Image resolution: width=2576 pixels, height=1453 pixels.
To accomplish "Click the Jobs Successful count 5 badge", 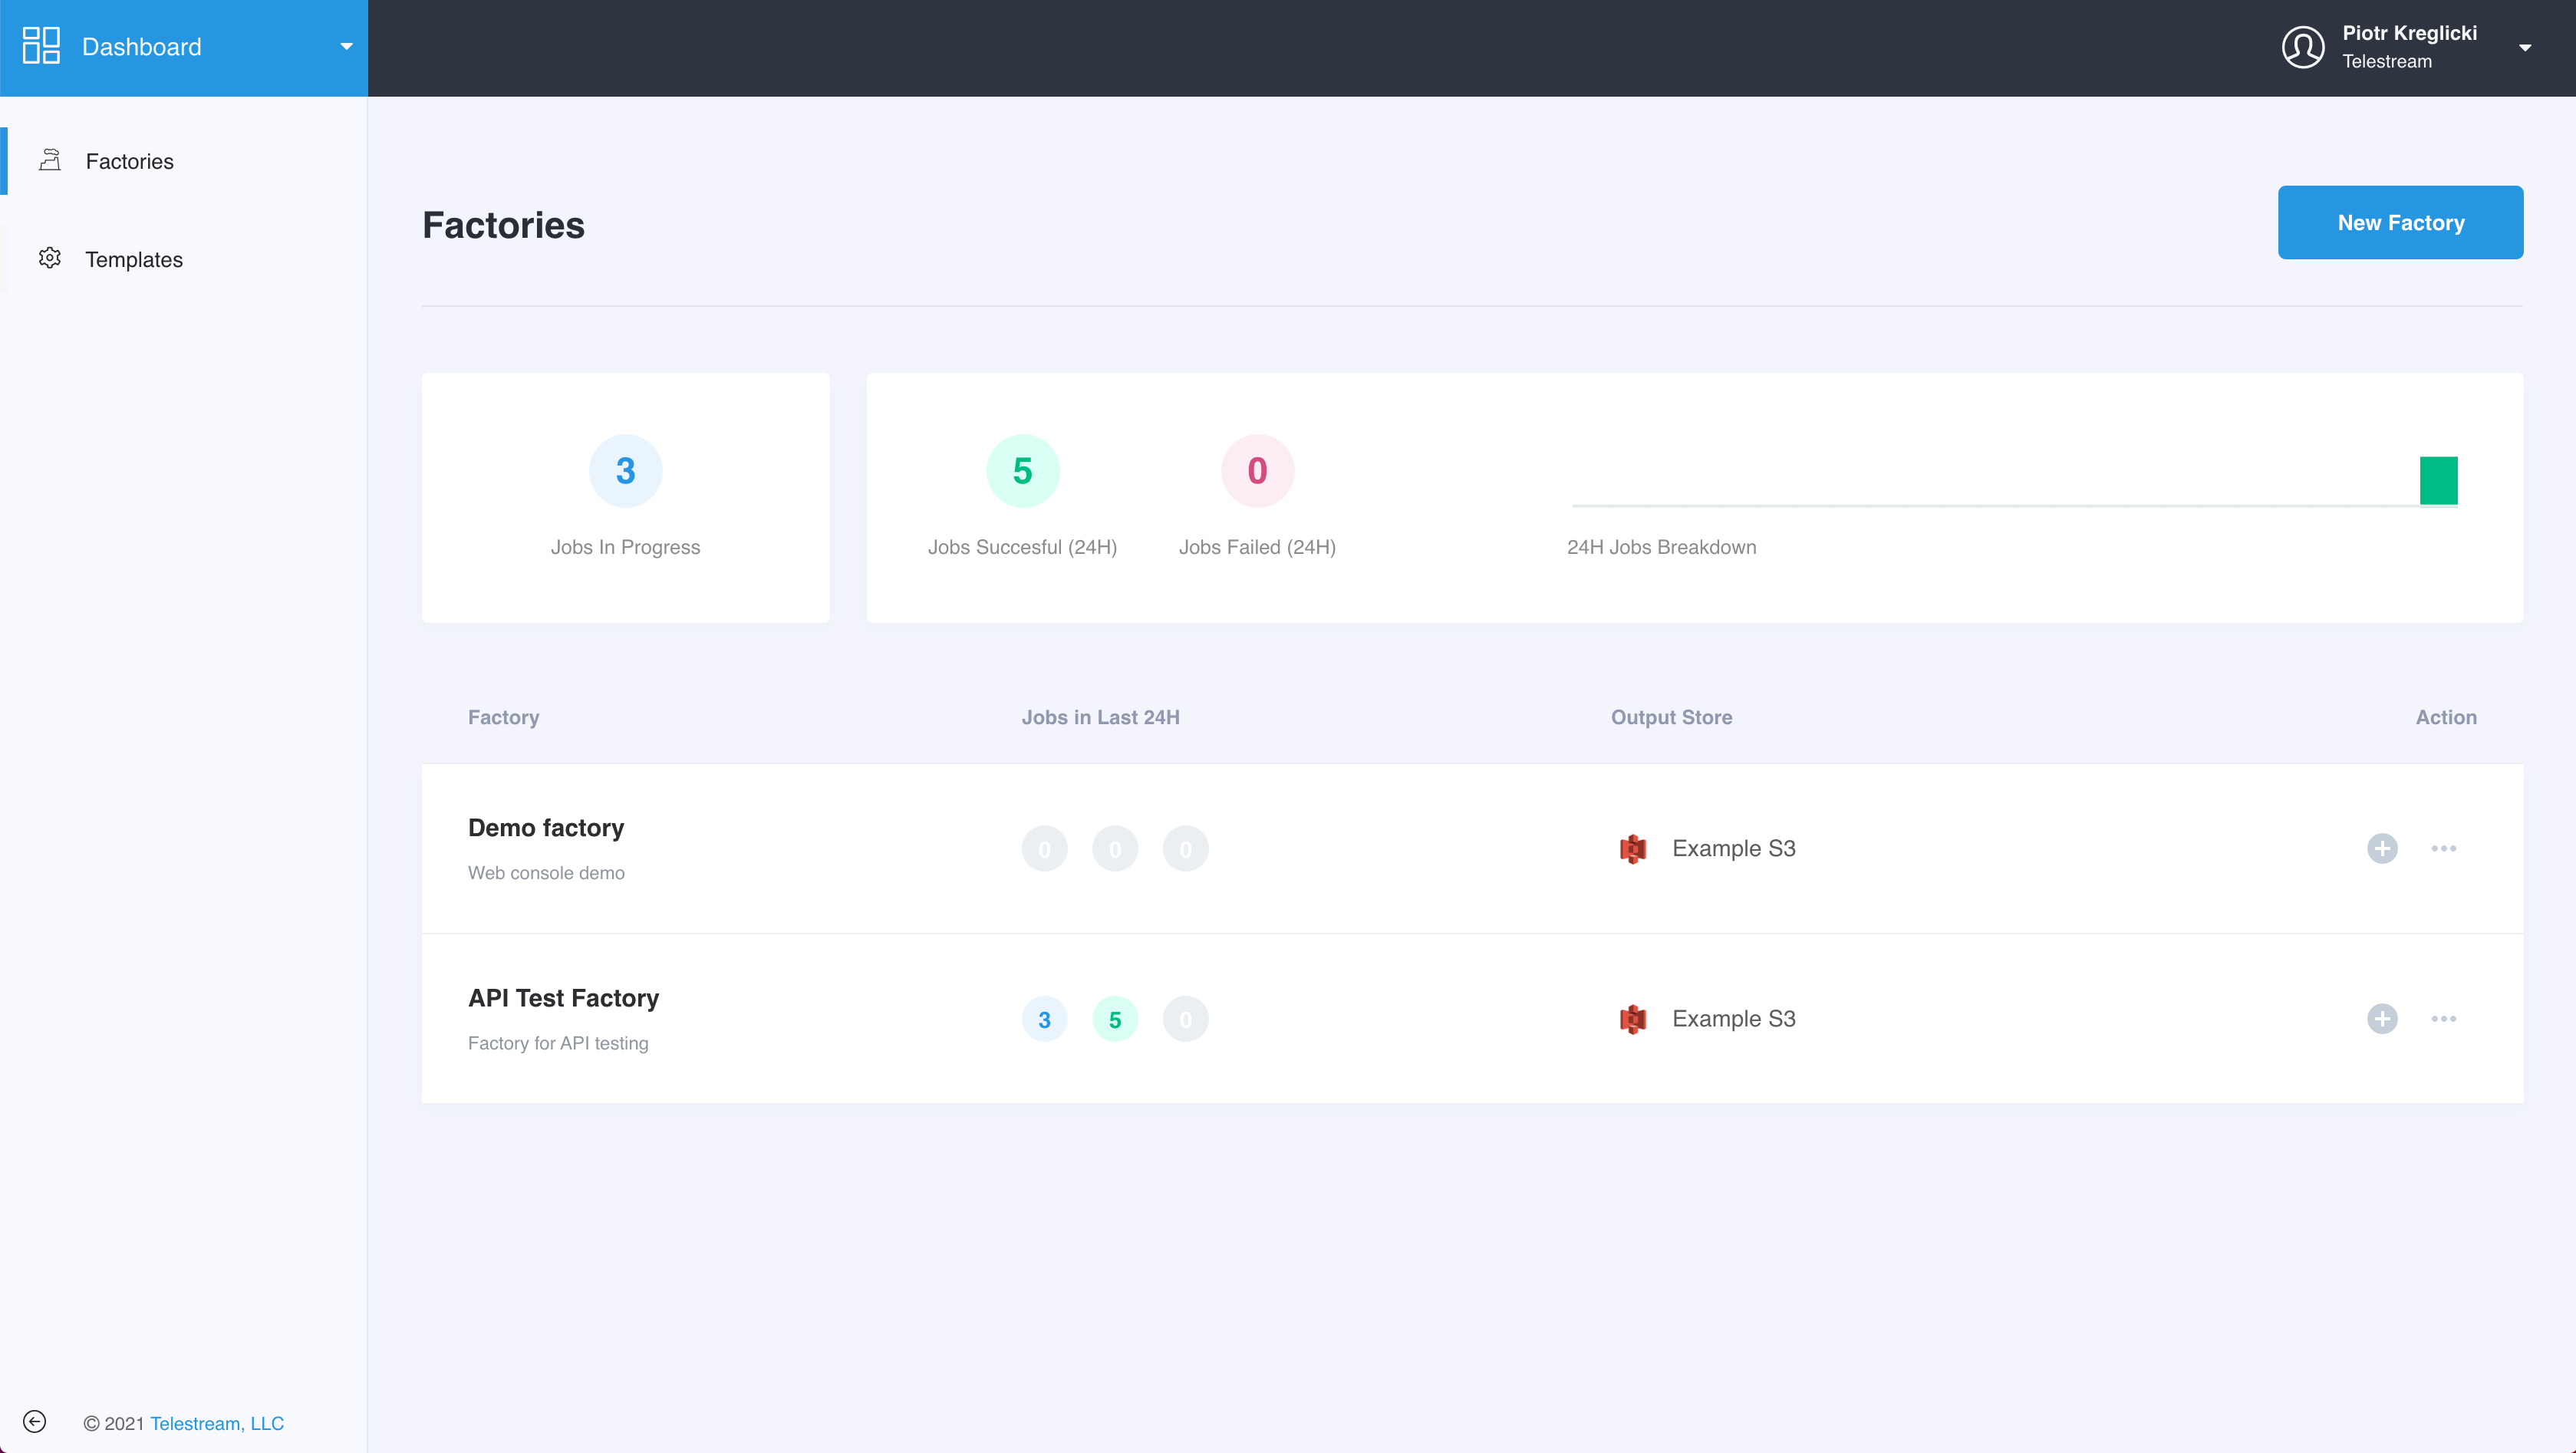I will coord(1022,471).
